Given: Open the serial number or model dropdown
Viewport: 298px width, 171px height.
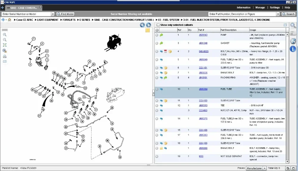Looking at the screenshot, I should (x=53, y=14).
